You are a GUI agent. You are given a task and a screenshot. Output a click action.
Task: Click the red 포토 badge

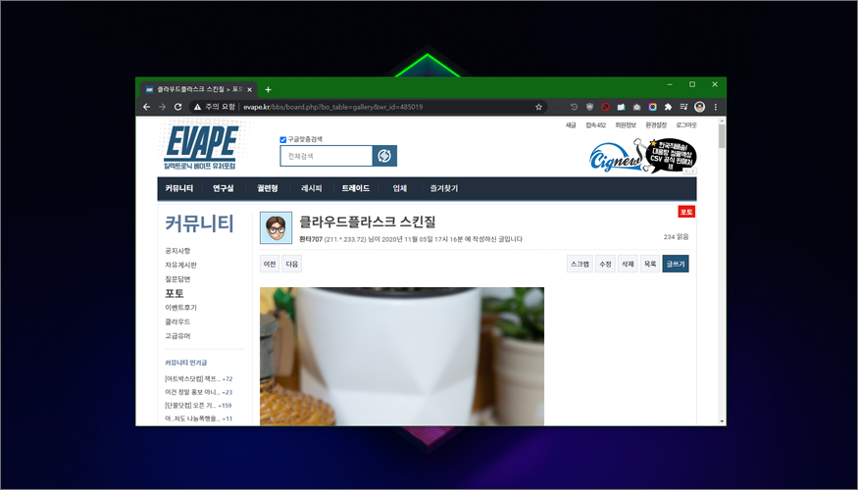coord(686,212)
